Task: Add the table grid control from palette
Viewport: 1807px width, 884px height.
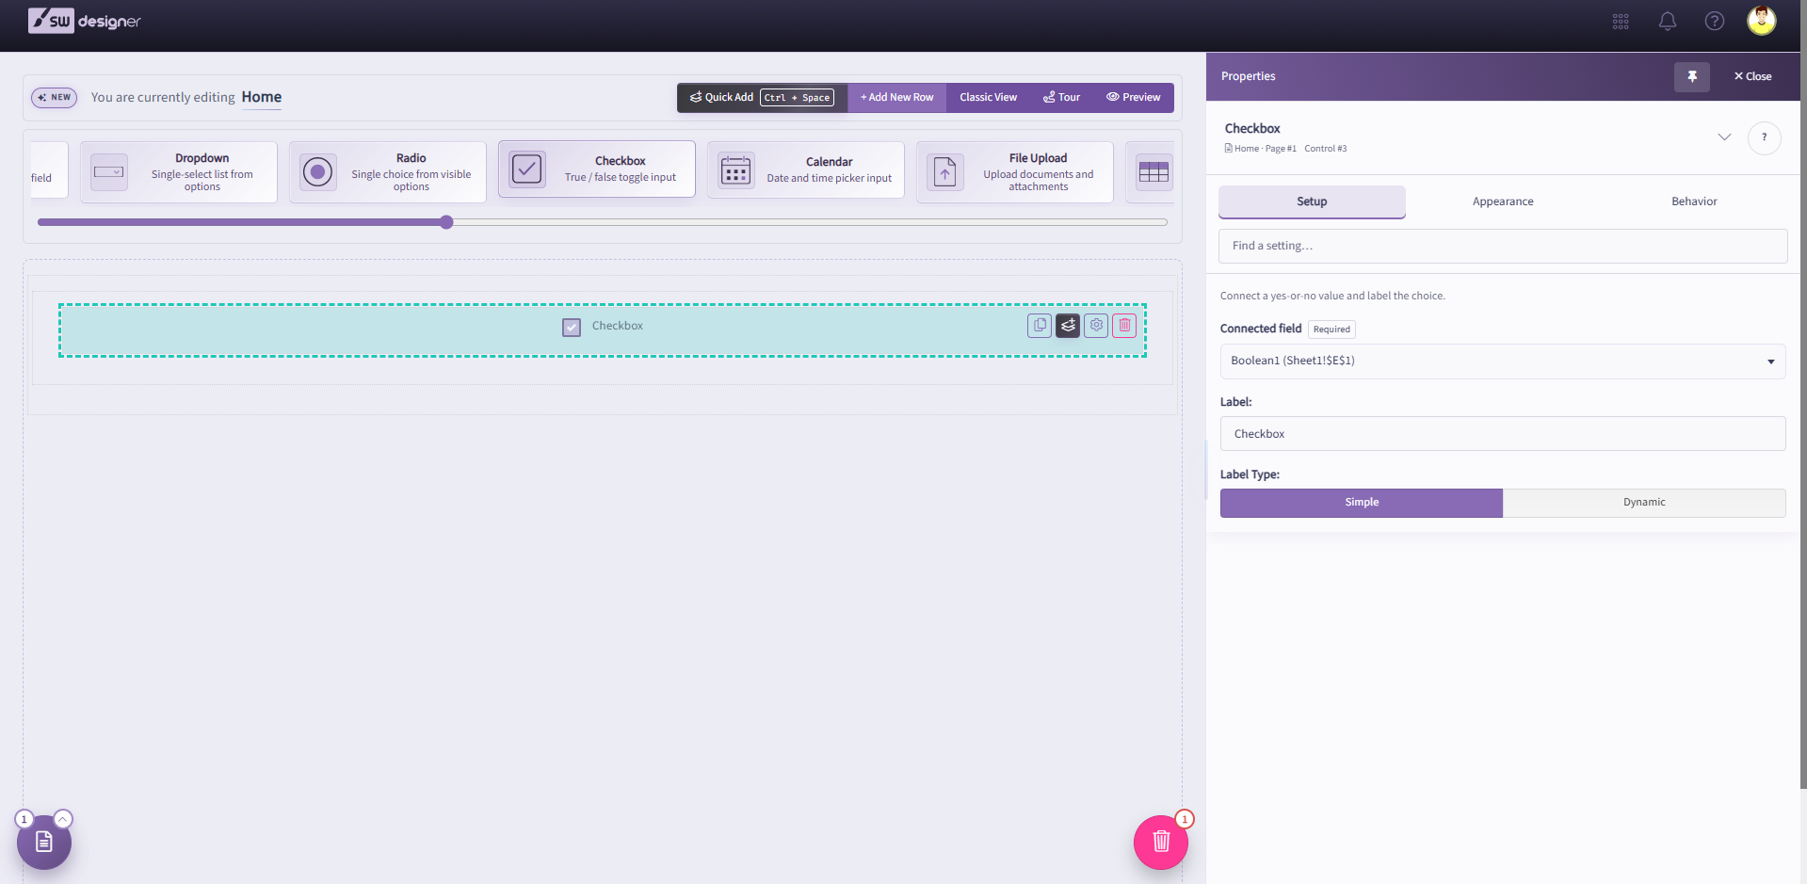Action: pos(1152,172)
